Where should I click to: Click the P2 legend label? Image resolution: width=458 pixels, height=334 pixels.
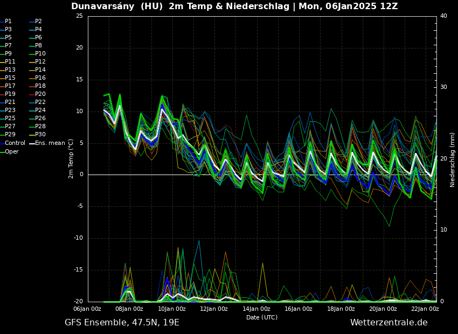coord(38,22)
